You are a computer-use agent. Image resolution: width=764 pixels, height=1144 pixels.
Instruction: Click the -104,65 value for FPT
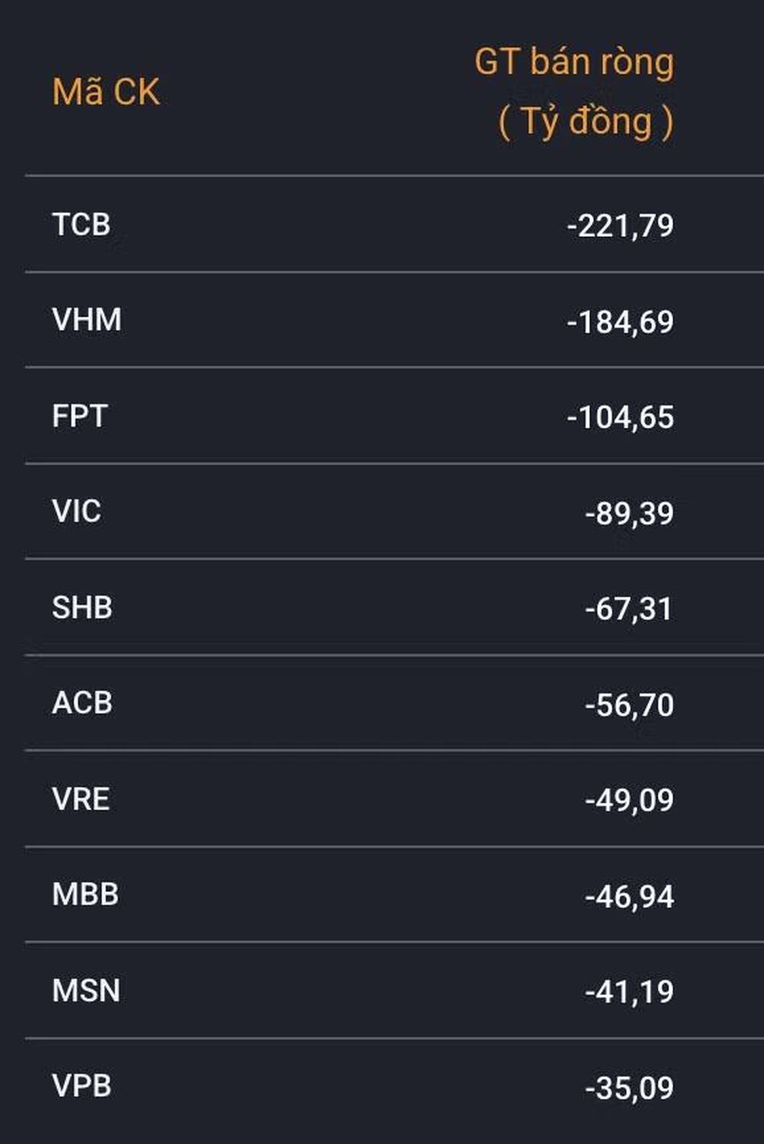620,418
